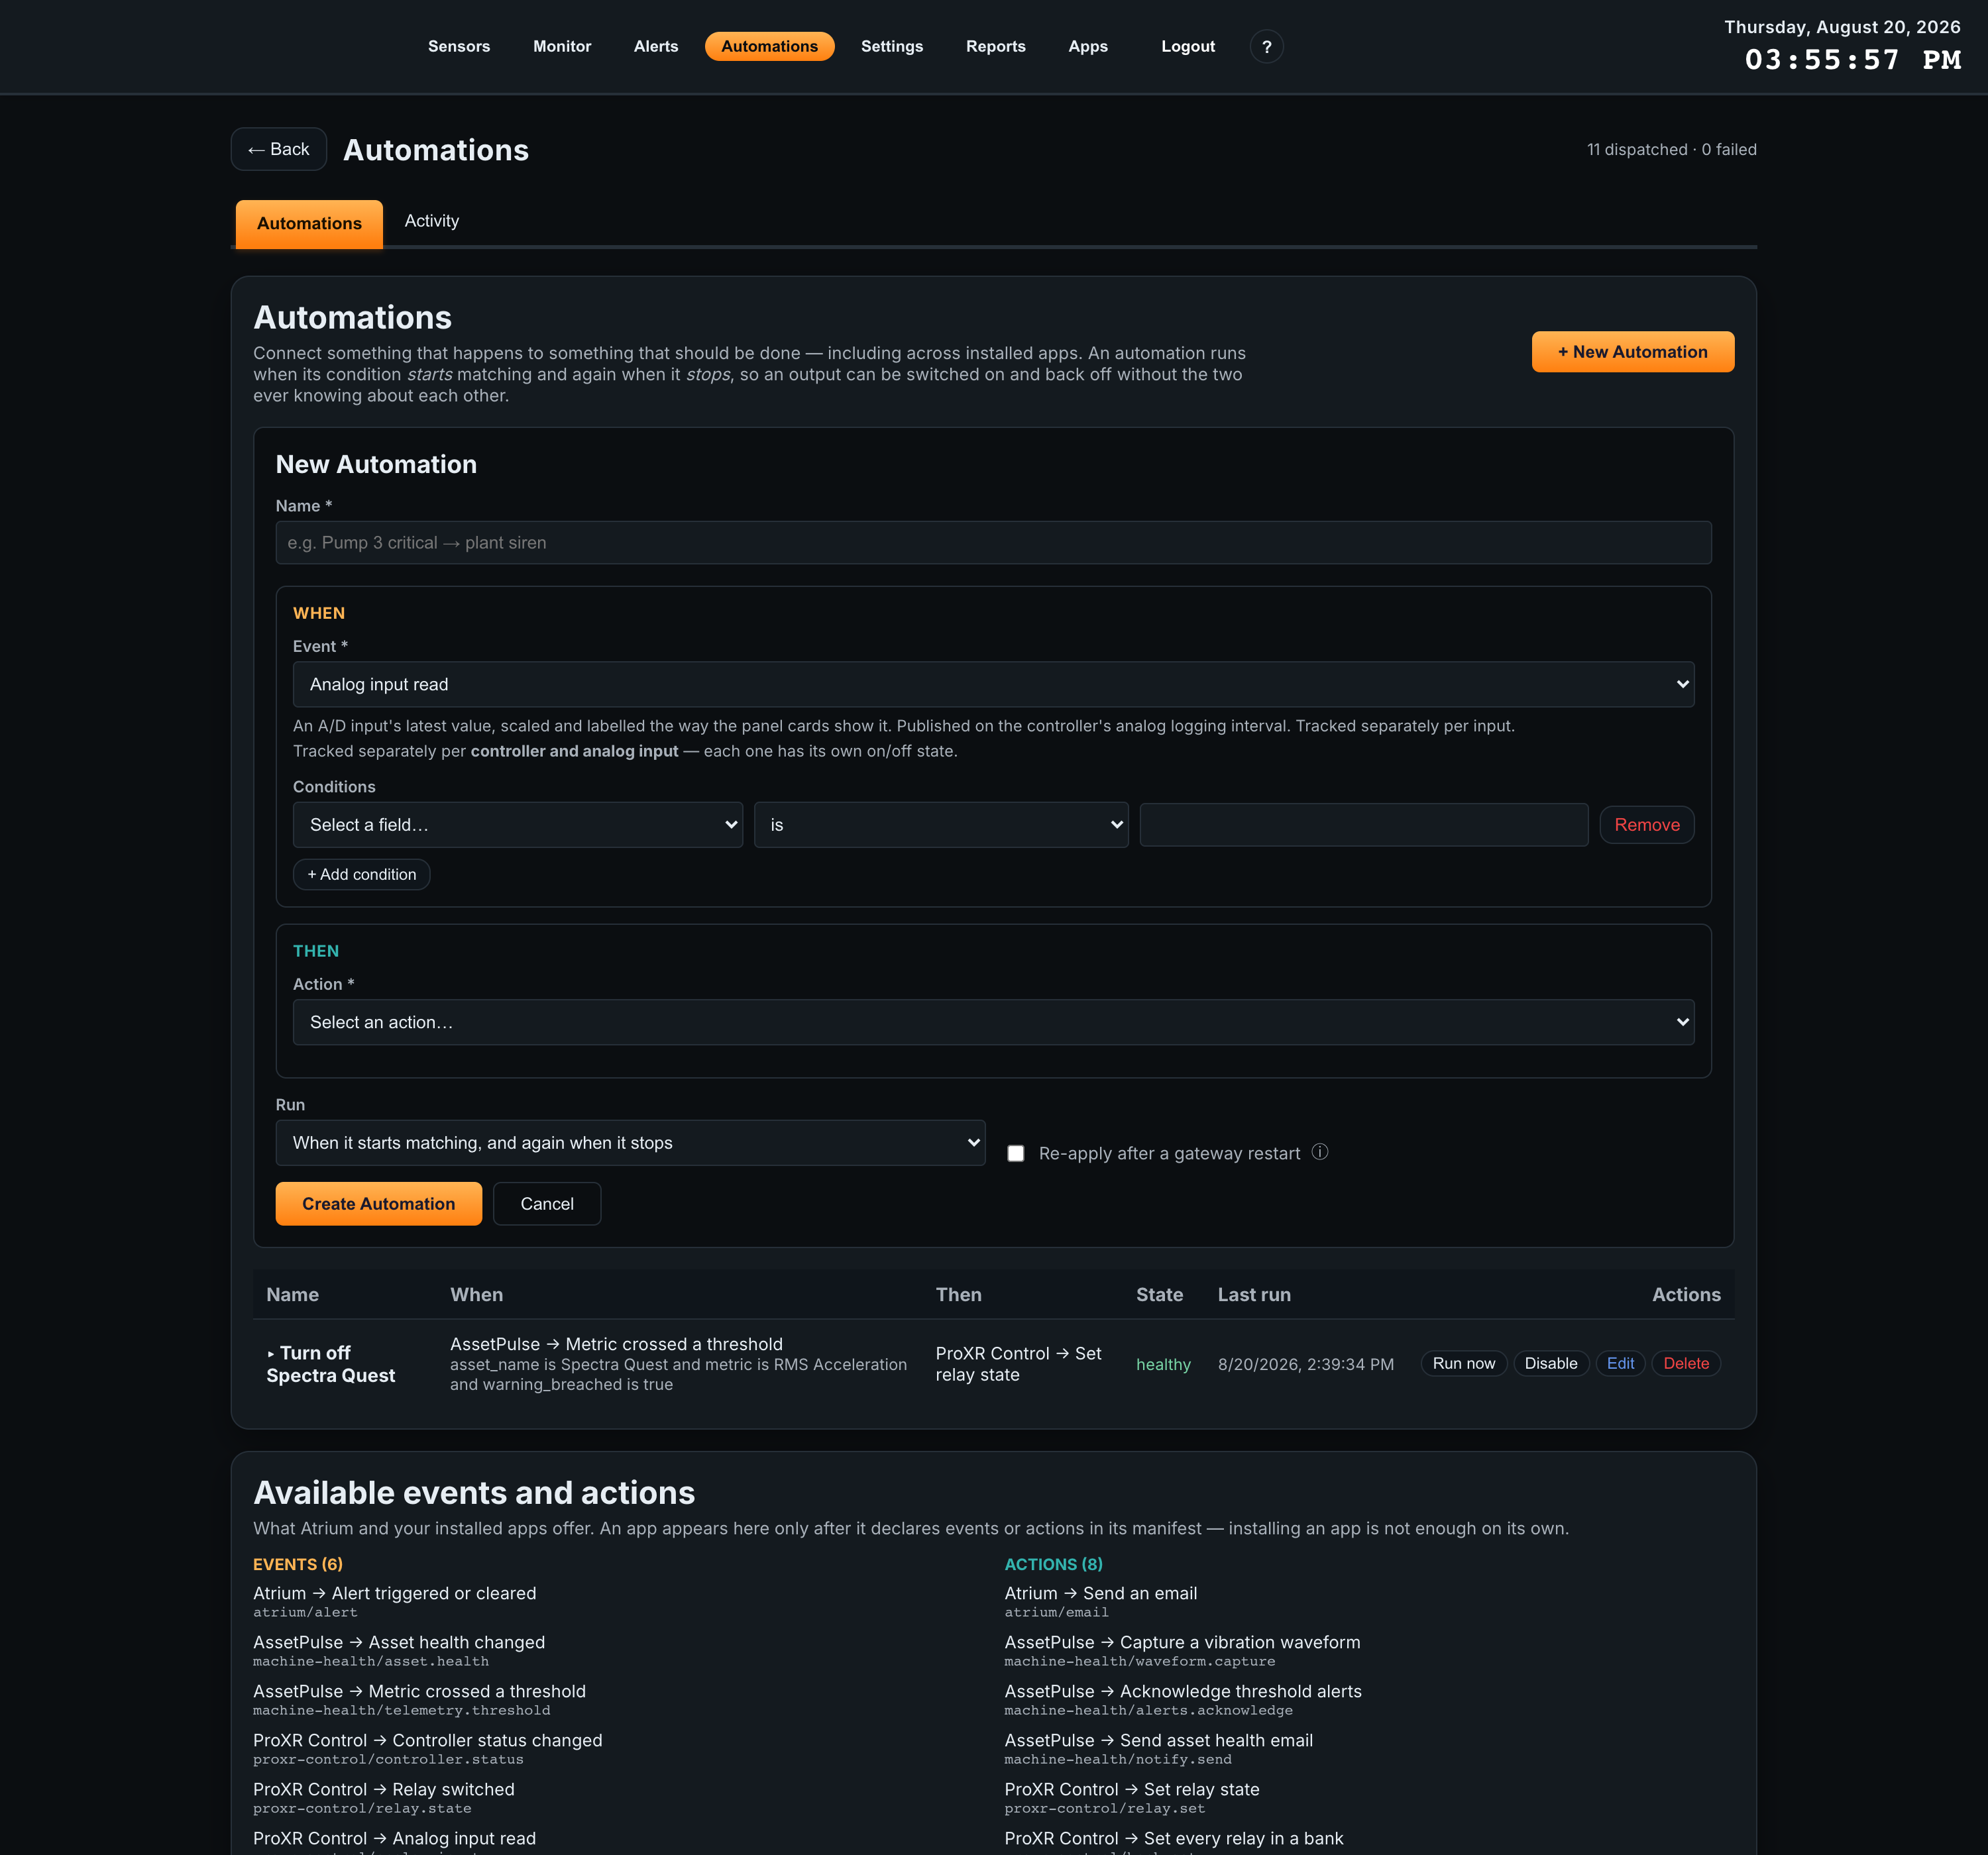Click 'AssetPulse → Asset health changed' event
The image size is (1988, 1855).
(x=398, y=1642)
